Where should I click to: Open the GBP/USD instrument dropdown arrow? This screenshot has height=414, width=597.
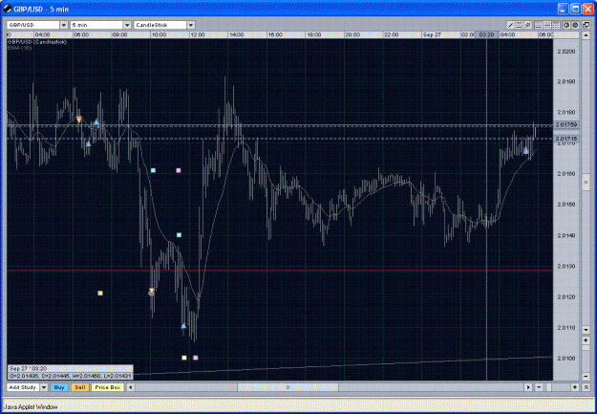[64, 25]
